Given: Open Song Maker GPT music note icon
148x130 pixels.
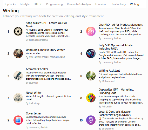Looking at the screenshot, I should point(18,31).
